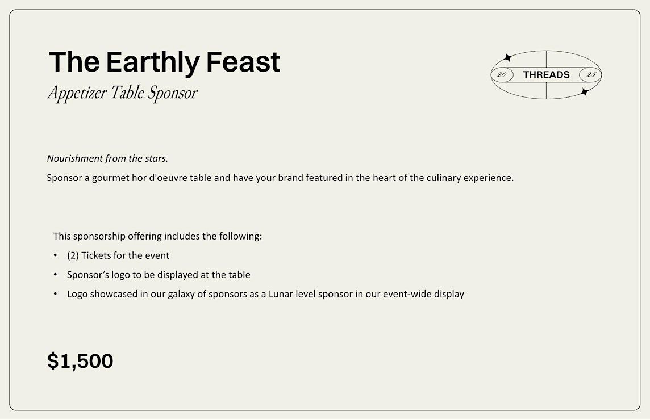
Task: Click 'This sponsorship offering includes the following:'
Action: (157, 236)
